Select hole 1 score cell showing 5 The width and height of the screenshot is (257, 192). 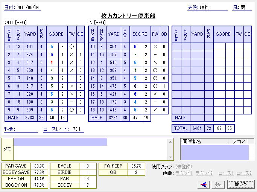(52, 47)
